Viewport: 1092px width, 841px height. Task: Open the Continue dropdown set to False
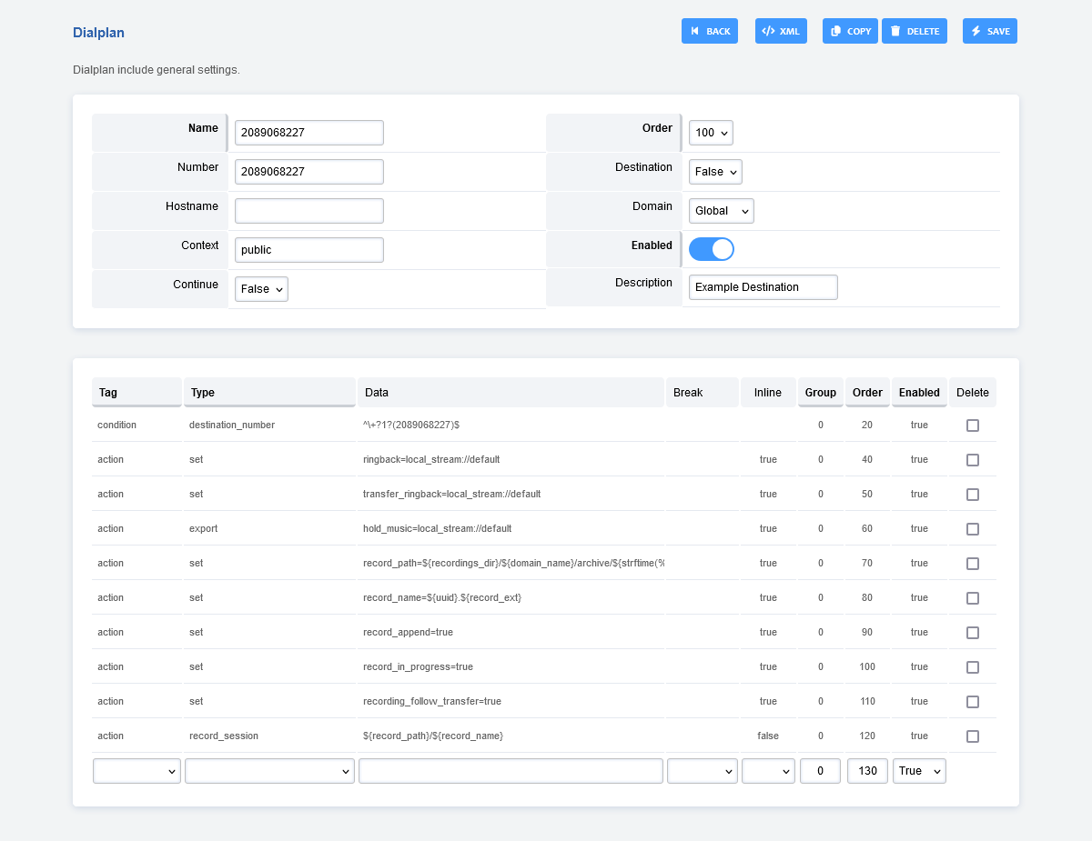[261, 289]
